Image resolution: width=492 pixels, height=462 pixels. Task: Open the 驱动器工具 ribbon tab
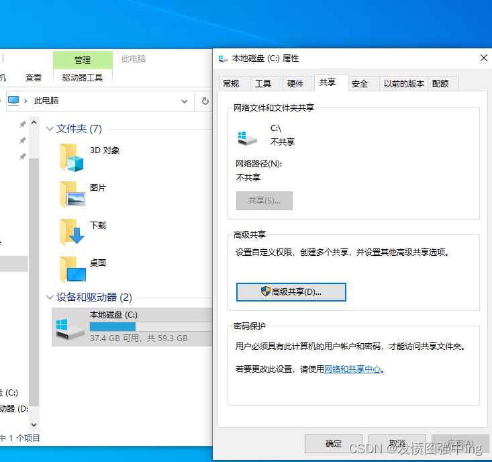pyautogui.click(x=83, y=77)
